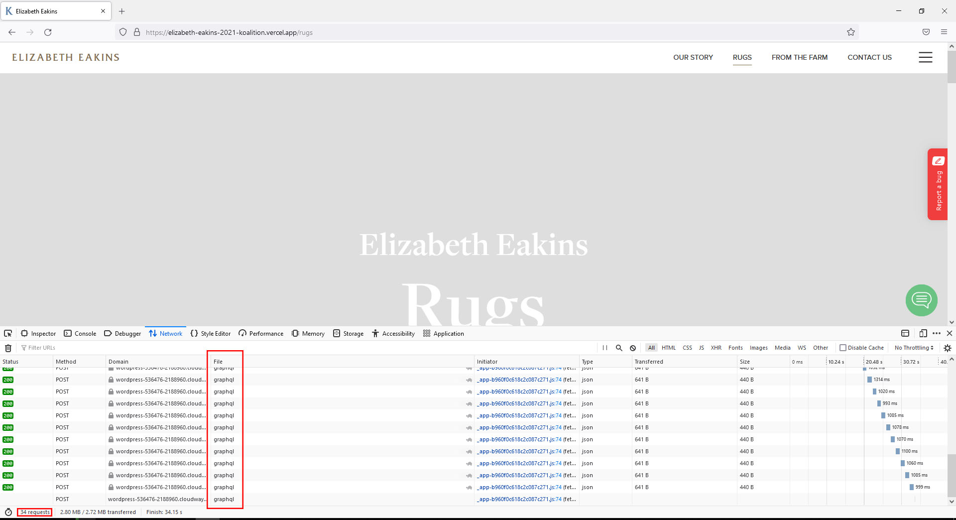The height and width of the screenshot is (520, 956).
Task: Click the Filter URLs input field
Action: [x=306, y=348]
